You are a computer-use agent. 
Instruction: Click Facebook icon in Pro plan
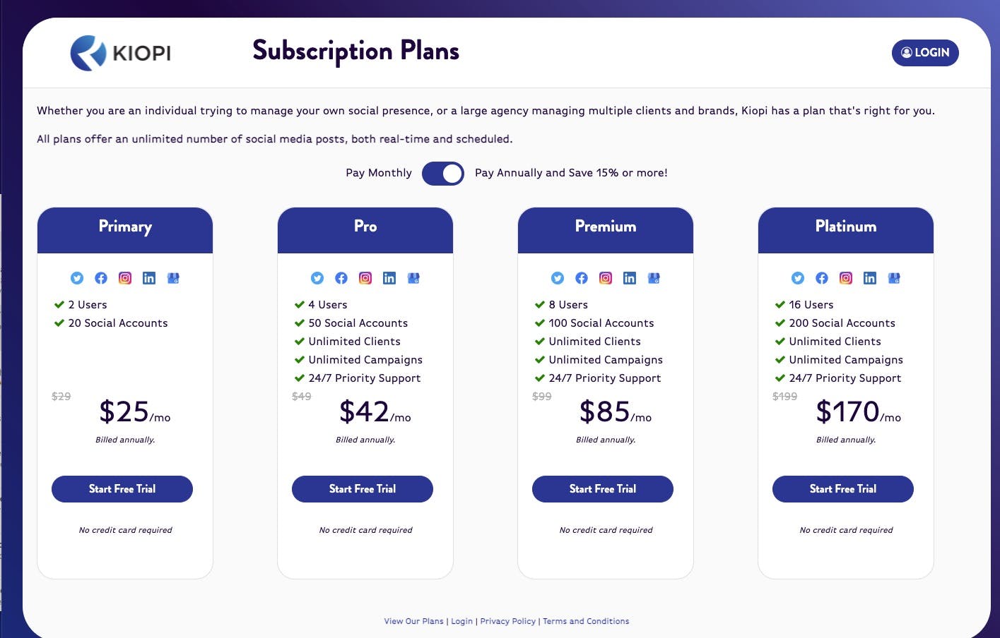pyautogui.click(x=341, y=278)
